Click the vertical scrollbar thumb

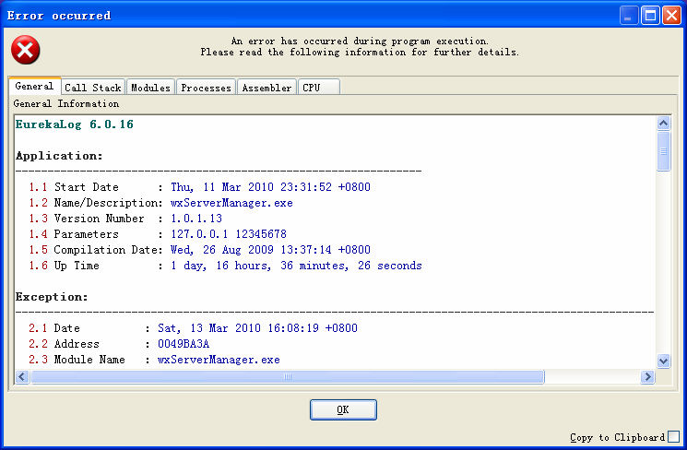pyautogui.click(x=663, y=151)
